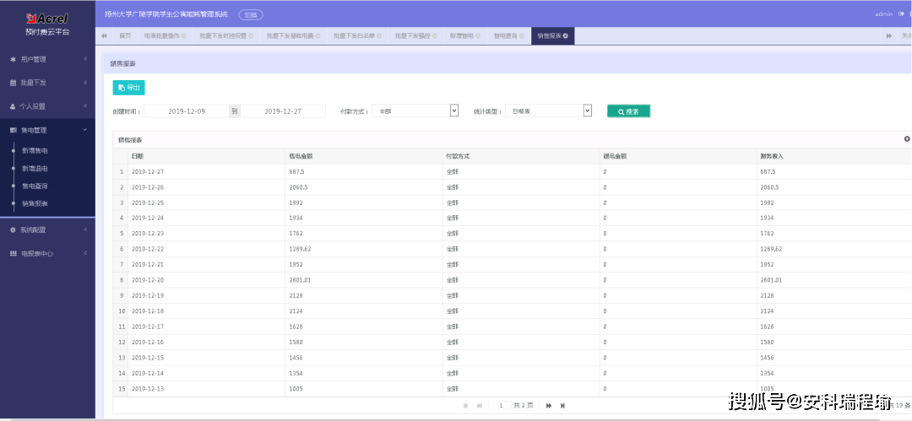This screenshot has height=421, width=912.
Task: Open 新增退电 in the sidebar submenu
Action: tap(35, 169)
